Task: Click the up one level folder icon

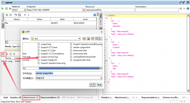Action: 84,39
